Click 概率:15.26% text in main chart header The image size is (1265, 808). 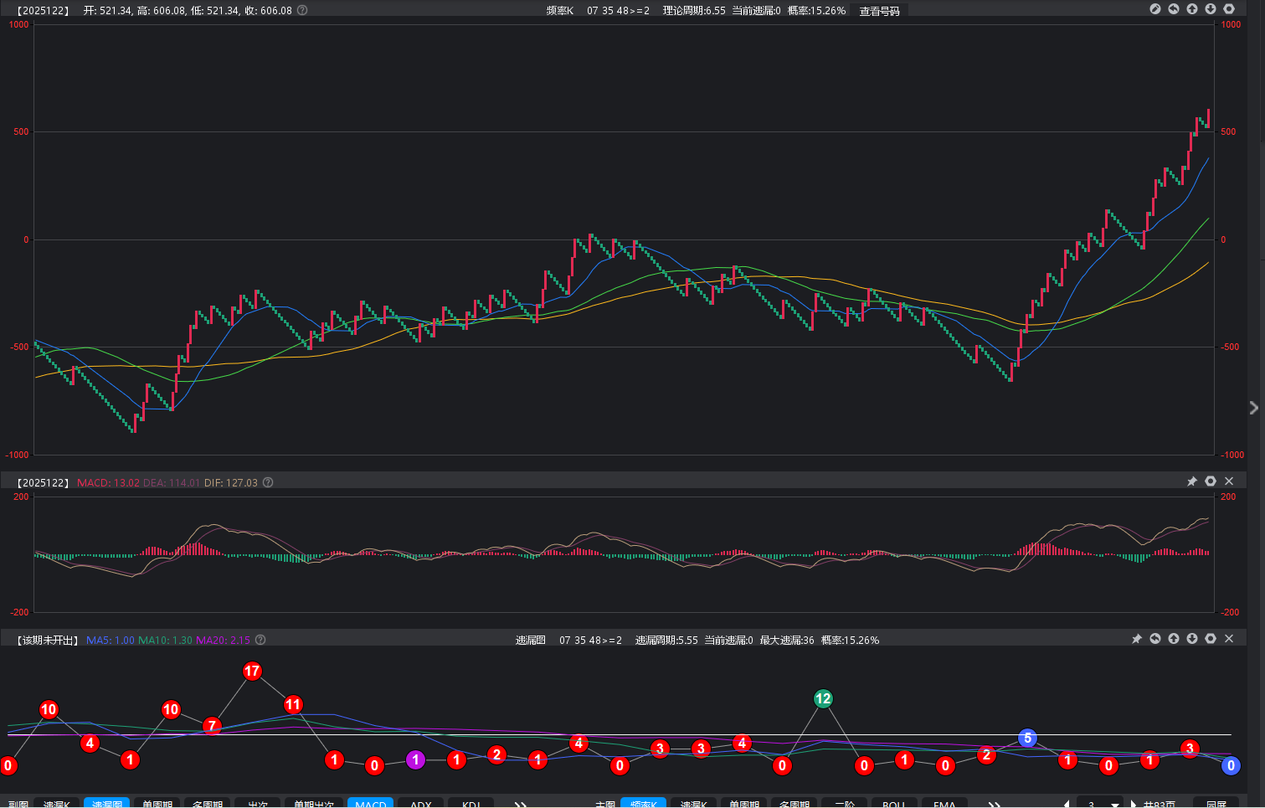pos(816,11)
